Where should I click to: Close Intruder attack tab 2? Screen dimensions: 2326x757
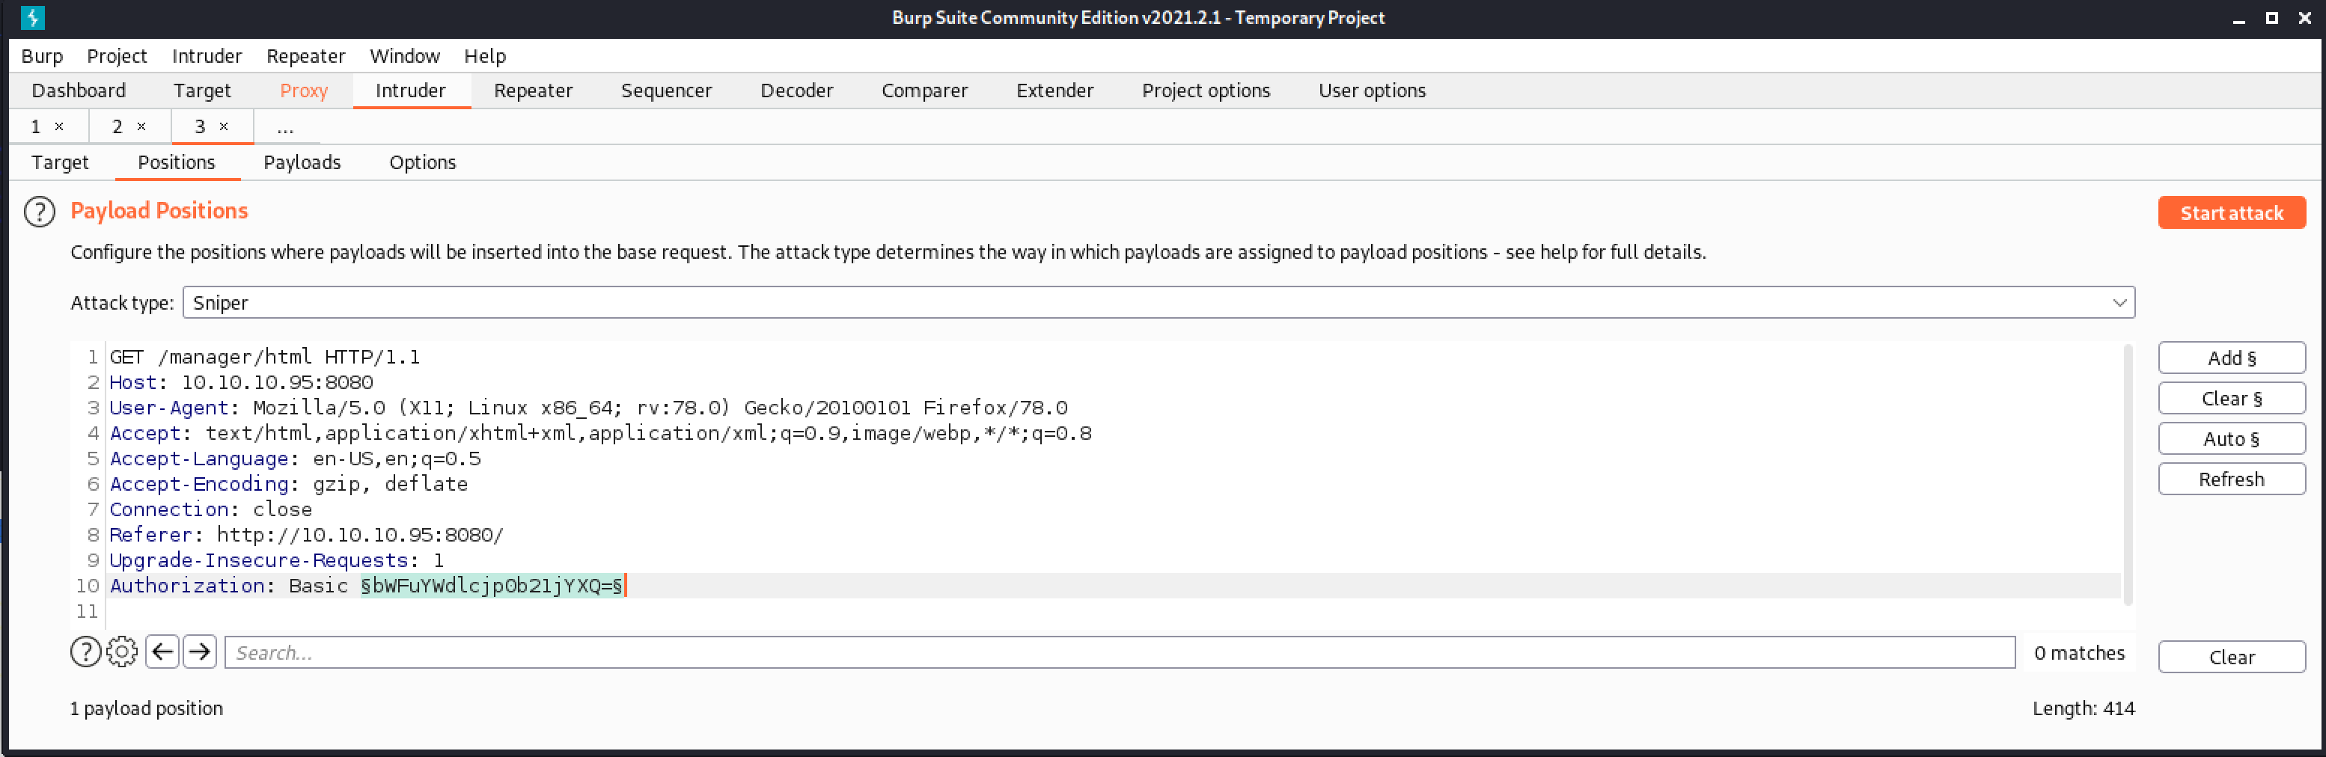tap(141, 126)
